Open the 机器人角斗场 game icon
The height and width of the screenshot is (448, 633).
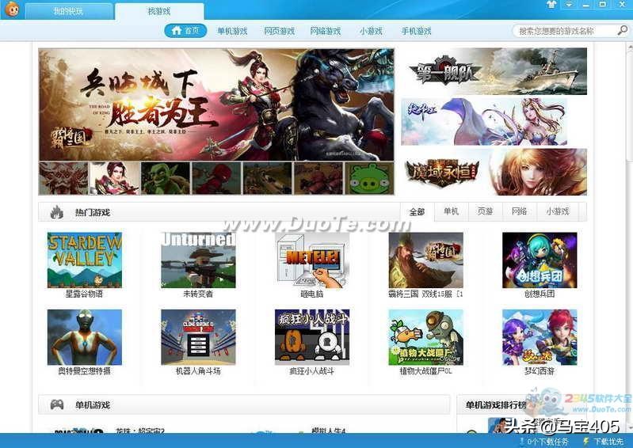coord(198,337)
